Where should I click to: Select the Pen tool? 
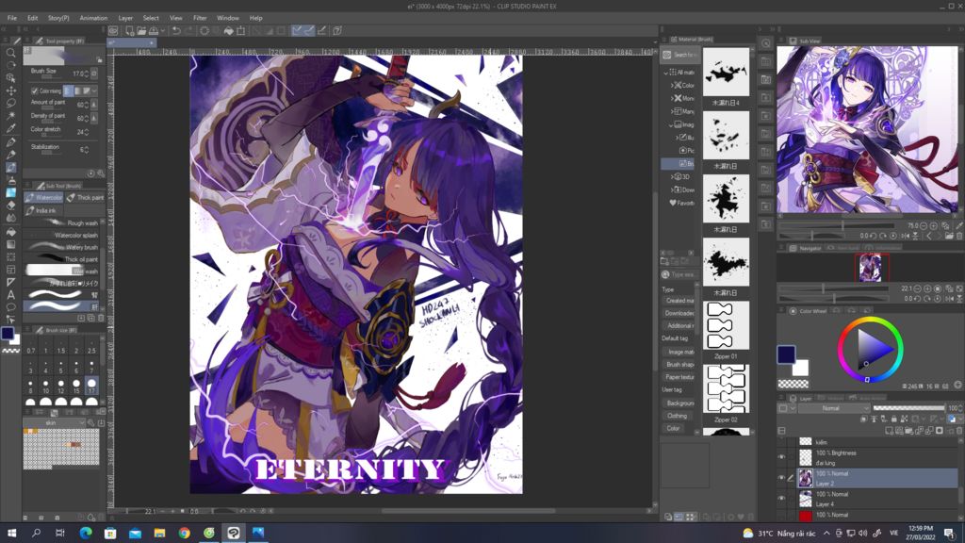10,142
